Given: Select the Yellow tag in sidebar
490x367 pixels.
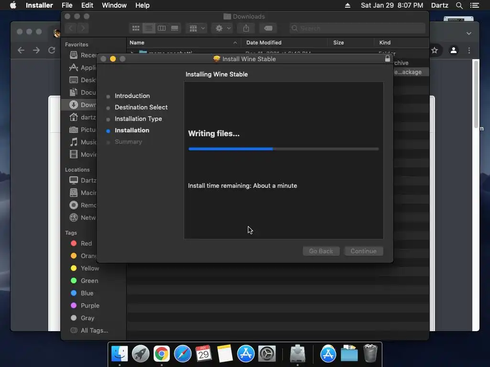Looking at the screenshot, I should pyautogui.click(x=85, y=269).
